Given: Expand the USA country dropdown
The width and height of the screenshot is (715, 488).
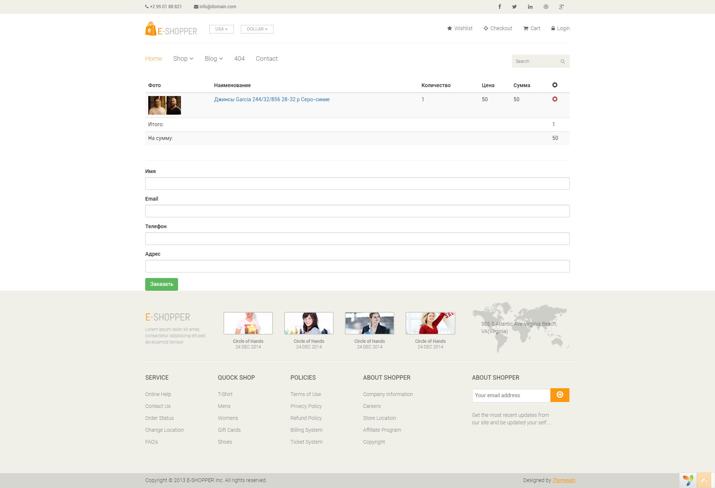Looking at the screenshot, I should [221, 29].
